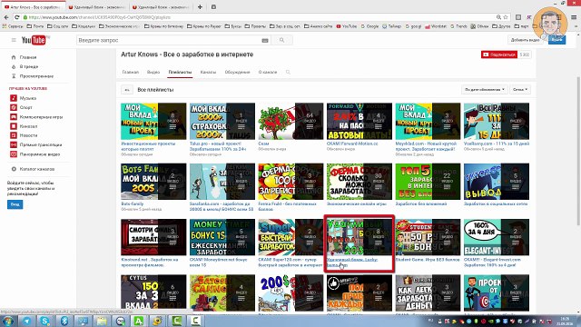Click the Добавить видео button
The height and width of the screenshot is (327, 581).
tap(525, 40)
